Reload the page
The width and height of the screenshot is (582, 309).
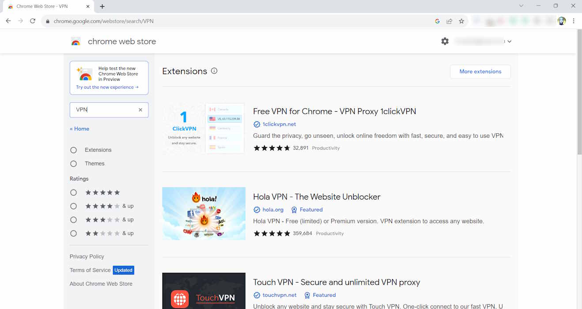click(33, 21)
